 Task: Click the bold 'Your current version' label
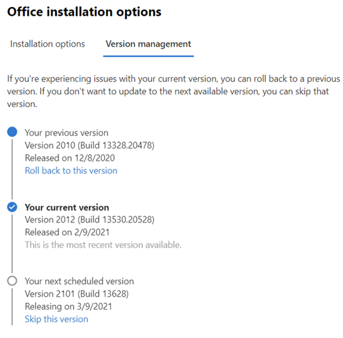point(67,207)
